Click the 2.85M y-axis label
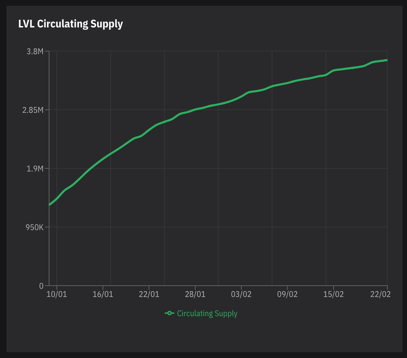This screenshot has width=407, height=358. (x=33, y=110)
